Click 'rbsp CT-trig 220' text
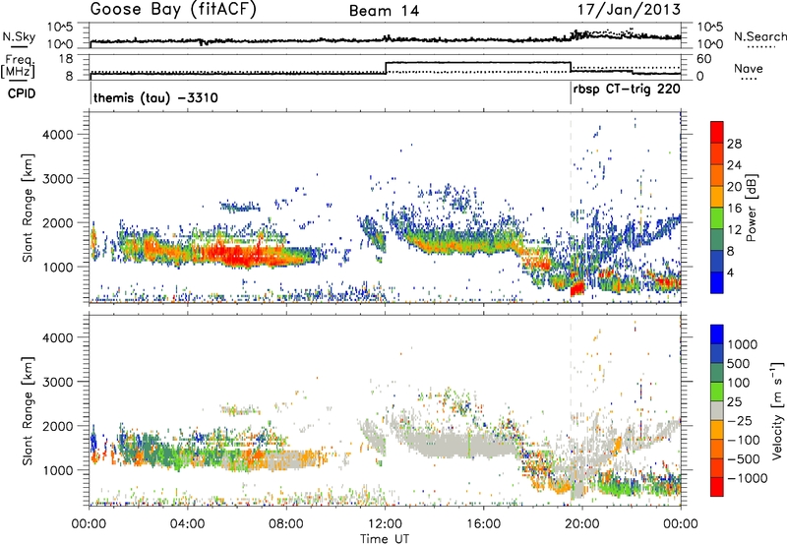 pos(627,90)
